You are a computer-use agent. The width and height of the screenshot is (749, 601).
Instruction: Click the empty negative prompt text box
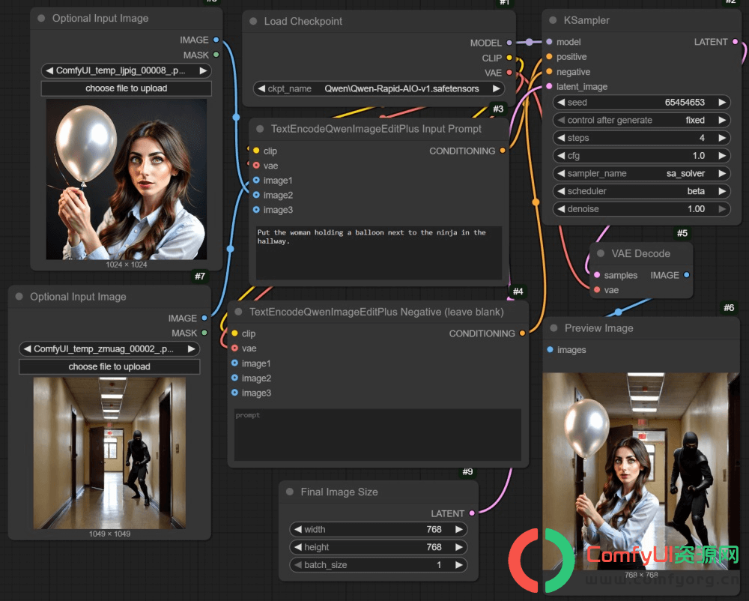377,435
